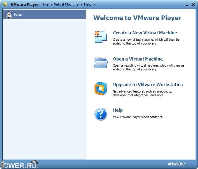Select the "Create a New Virtual Machine" heading link
The width and height of the screenshot is (198, 169).
point(145,33)
